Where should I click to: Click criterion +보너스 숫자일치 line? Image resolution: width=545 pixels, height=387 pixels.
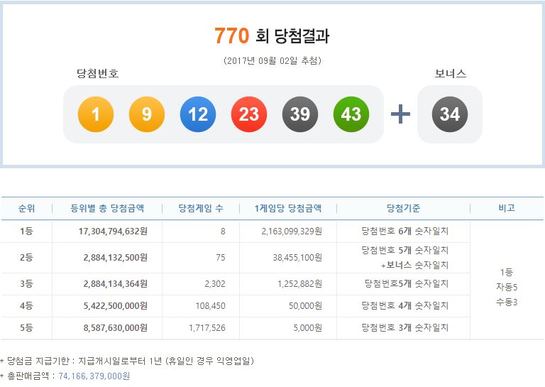(414, 266)
